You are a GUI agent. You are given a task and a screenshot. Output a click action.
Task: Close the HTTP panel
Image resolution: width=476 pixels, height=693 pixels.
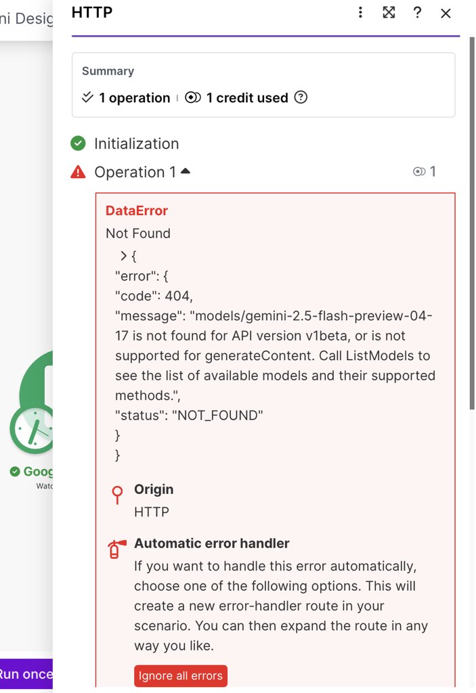446,14
